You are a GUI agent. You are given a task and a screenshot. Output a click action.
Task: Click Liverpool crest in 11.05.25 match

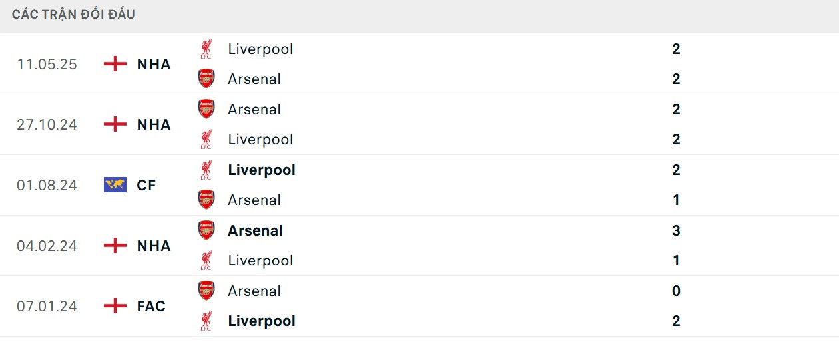pos(206,49)
